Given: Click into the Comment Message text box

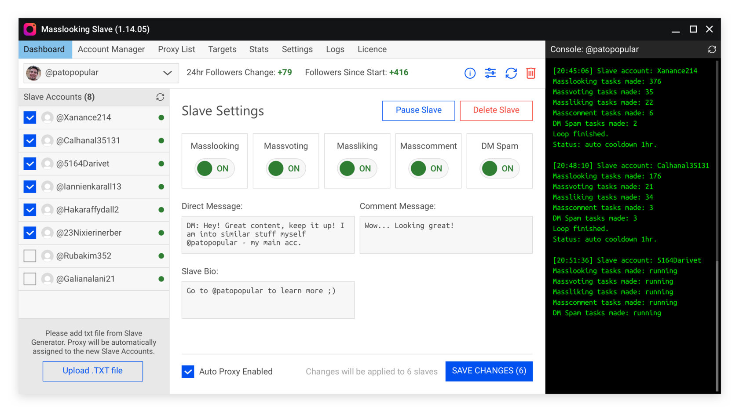Looking at the screenshot, I should (x=446, y=235).
